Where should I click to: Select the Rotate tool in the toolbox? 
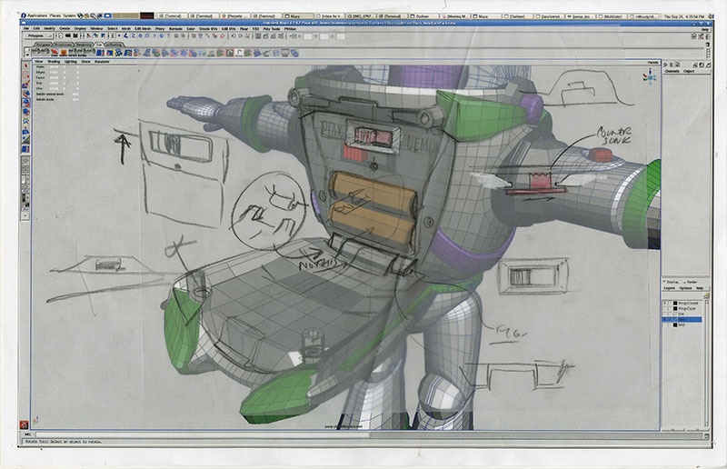point(25,103)
